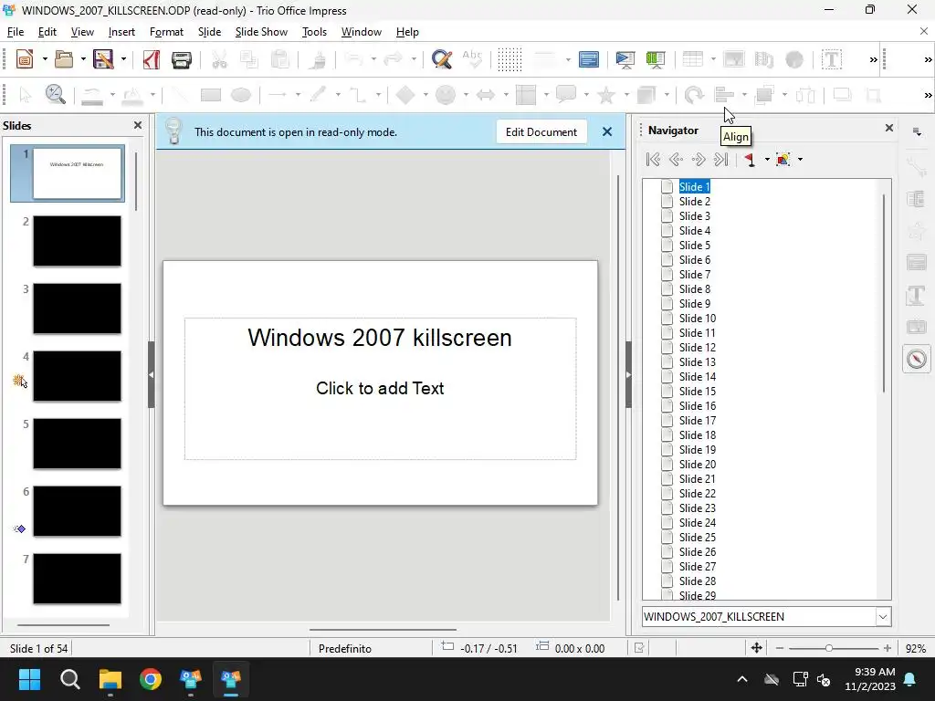
Task: Open the Show Shapes dropdown arrow
Action: point(800,159)
